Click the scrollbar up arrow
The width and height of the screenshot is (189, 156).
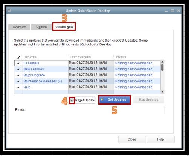click(162, 62)
